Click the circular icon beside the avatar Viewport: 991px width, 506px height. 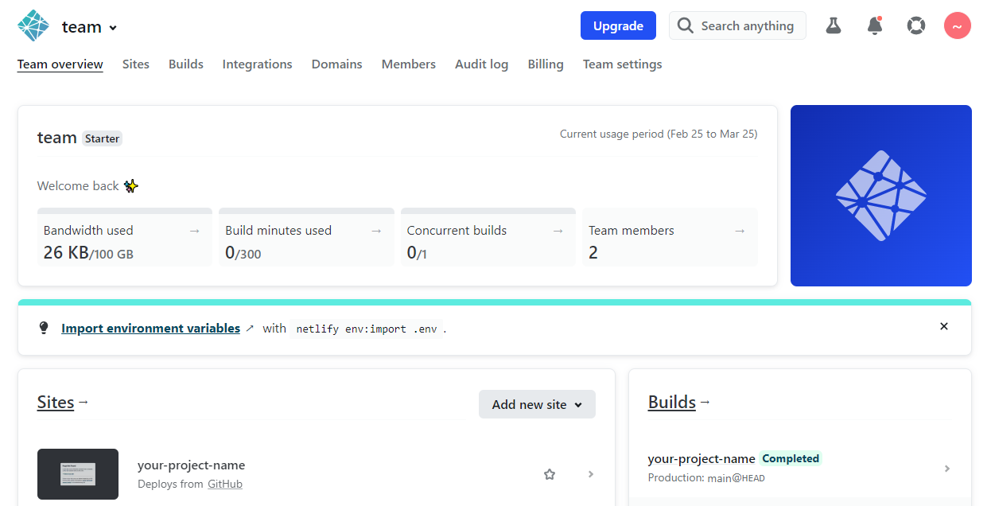915,25
